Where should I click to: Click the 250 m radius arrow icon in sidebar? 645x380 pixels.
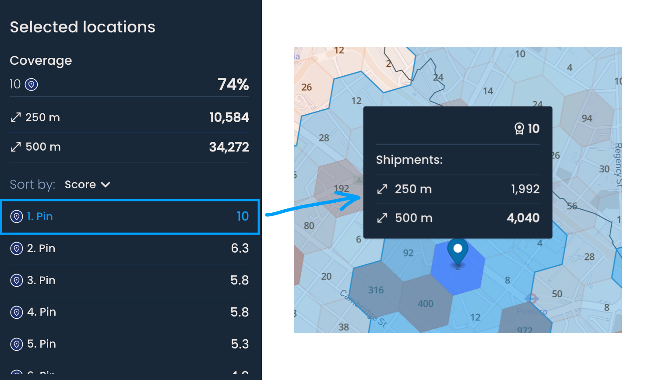[x=16, y=117]
